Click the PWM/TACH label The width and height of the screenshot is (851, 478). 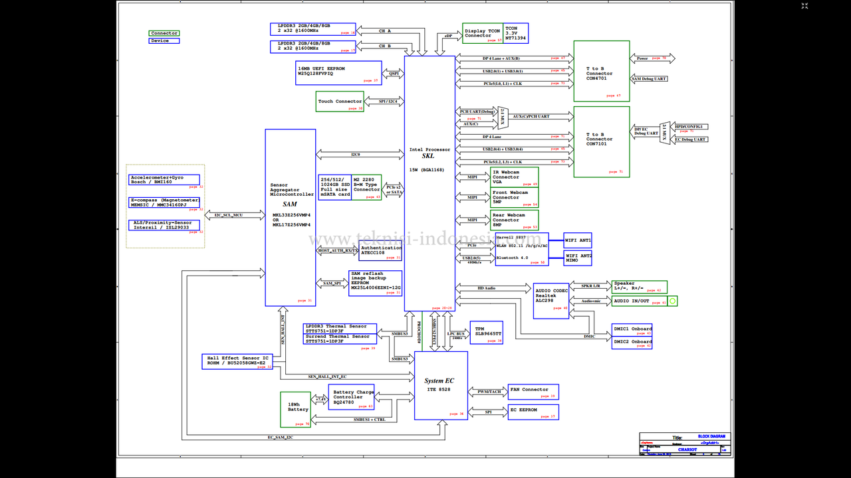click(x=489, y=392)
